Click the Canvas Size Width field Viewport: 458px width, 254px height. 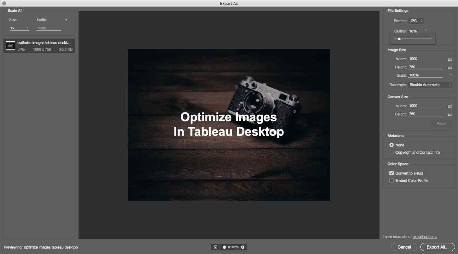click(426, 106)
